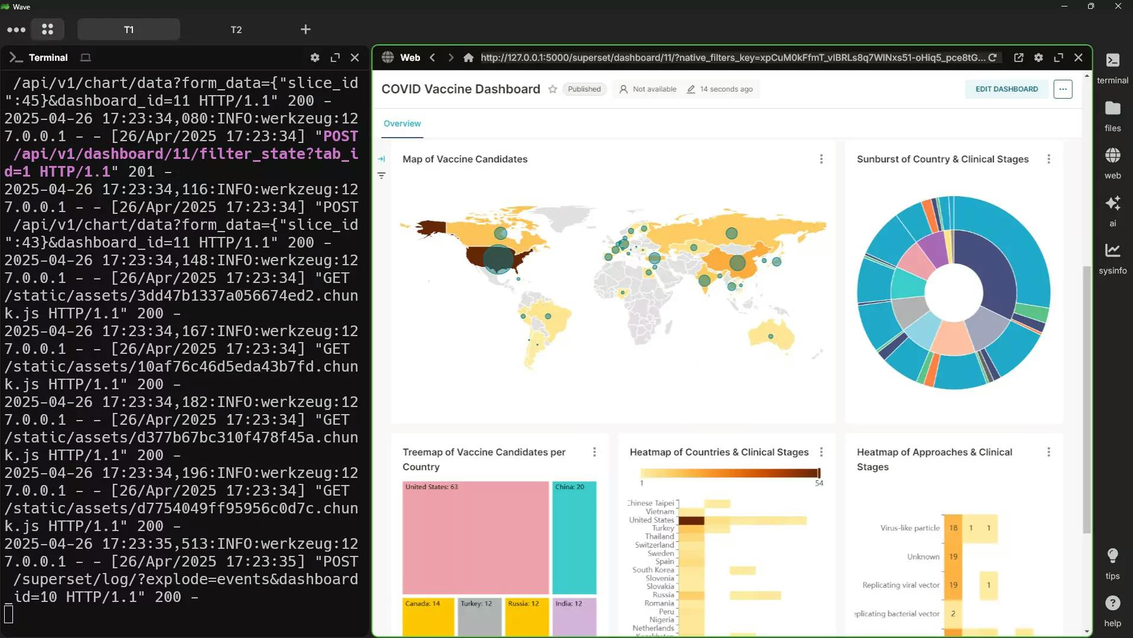The width and height of the screenshot is (1133, 638).
Task: Open Heatmap of Countries chart menu
Action: point(821,452)
